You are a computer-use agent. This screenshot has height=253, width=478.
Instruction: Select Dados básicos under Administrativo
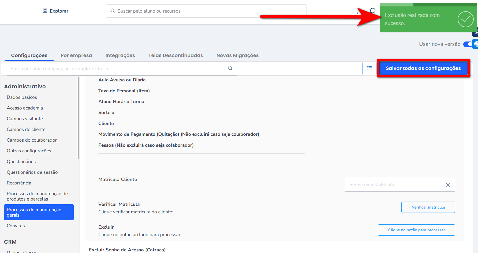pos(22,97)
